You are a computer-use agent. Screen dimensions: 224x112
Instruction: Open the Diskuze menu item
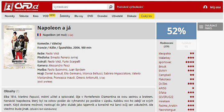point(132,16)
